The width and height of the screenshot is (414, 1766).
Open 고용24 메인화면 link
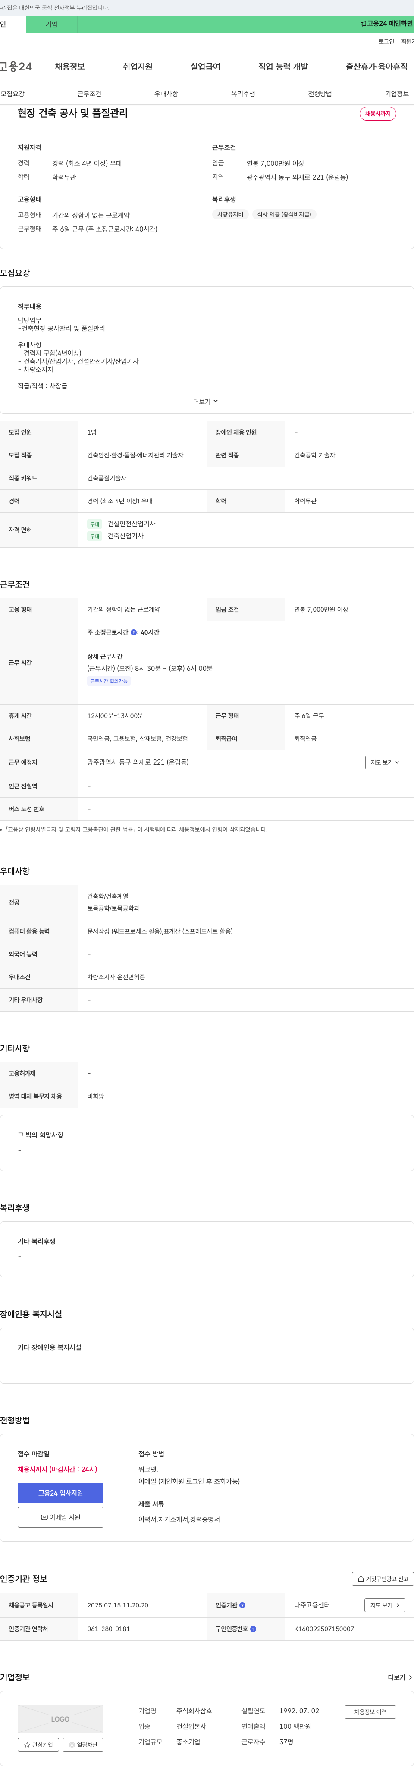[x=387, y=24]
